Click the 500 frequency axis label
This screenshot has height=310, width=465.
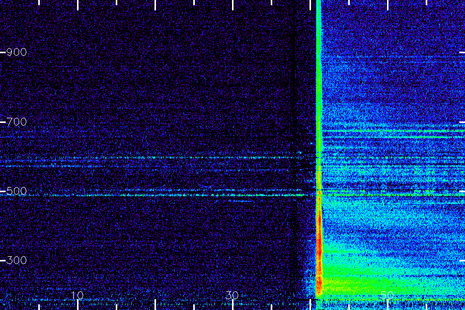(x=17, y=191)
